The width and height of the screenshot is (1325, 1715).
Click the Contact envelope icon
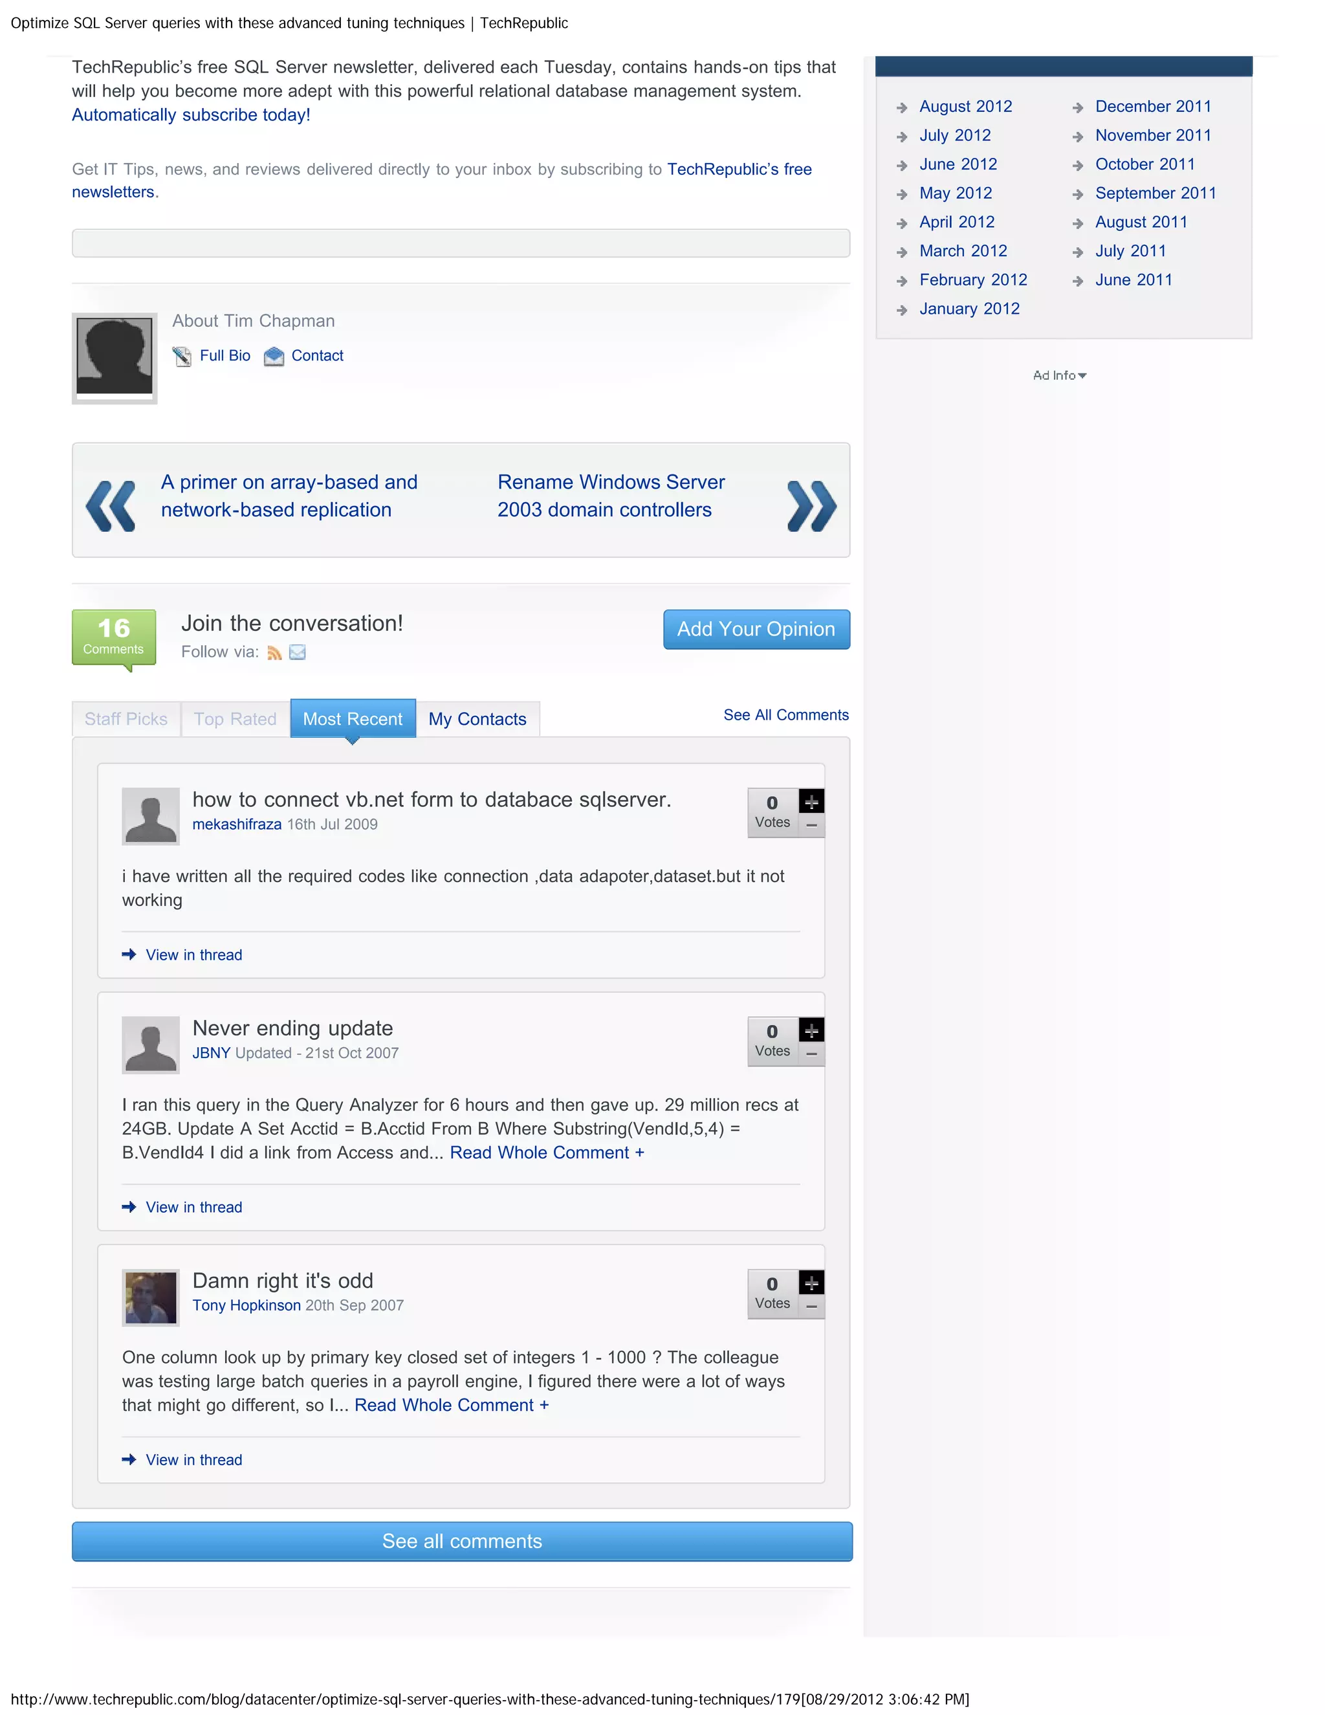(x=273, y=357)
